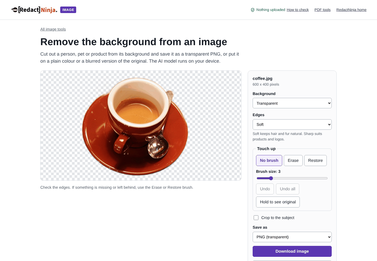Click the coffee.jpg file name
377x261 pixels.
click(x=262, y=78)
